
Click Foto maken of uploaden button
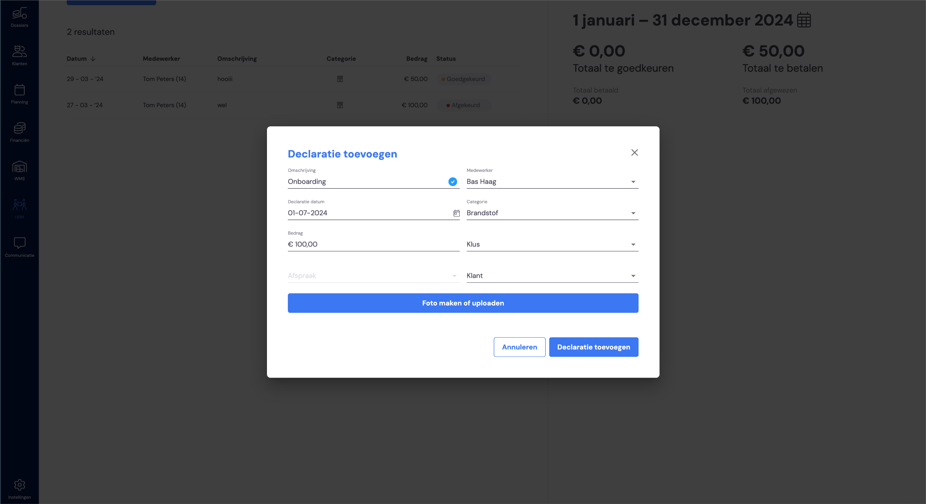click(x=463, y=303)
